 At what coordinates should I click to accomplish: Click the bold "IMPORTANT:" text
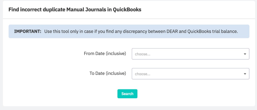[28, 31]
